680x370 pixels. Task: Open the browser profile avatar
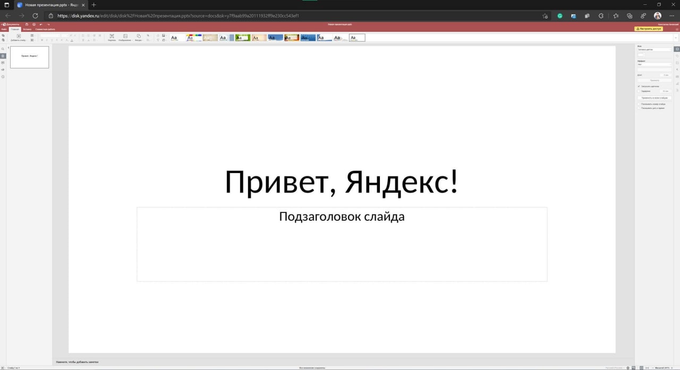click(658, 16)
